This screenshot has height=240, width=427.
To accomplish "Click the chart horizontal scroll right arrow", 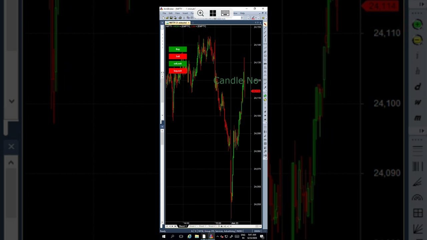I will 260,226.
